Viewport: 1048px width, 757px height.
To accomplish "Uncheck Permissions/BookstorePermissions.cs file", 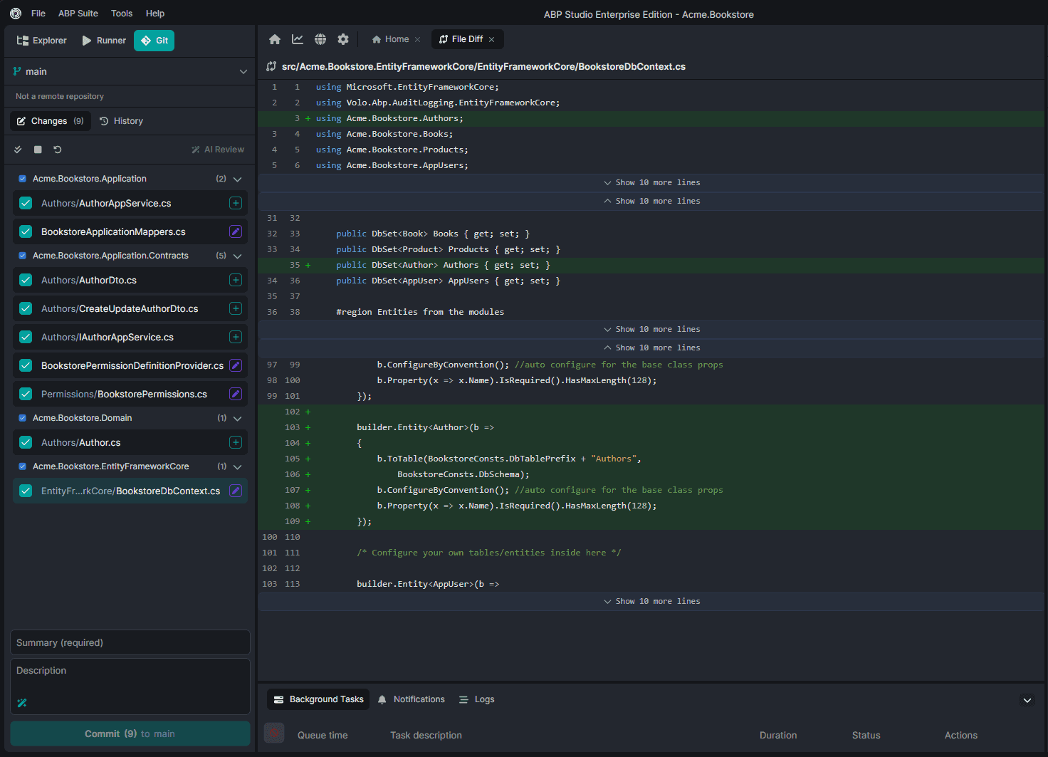I will pyautogui.click(x=26, y=394).
